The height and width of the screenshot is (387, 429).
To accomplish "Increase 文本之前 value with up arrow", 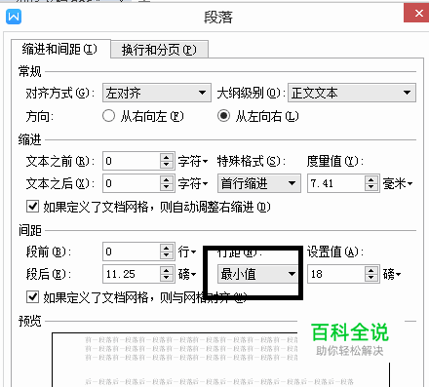I will (x=167, y=157).
